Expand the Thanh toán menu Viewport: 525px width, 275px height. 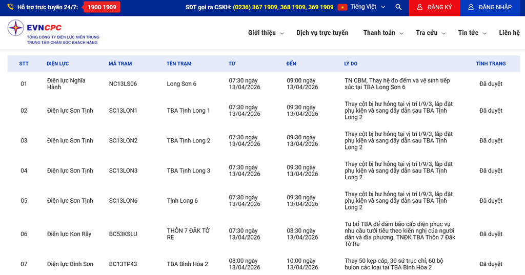pyautogui.click(x=383, y=33)
